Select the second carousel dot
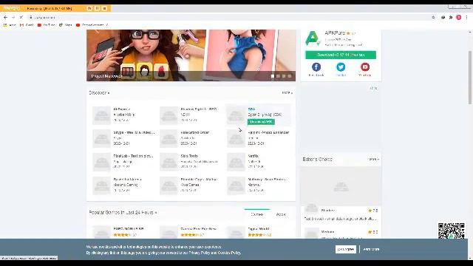 (278, 76)
